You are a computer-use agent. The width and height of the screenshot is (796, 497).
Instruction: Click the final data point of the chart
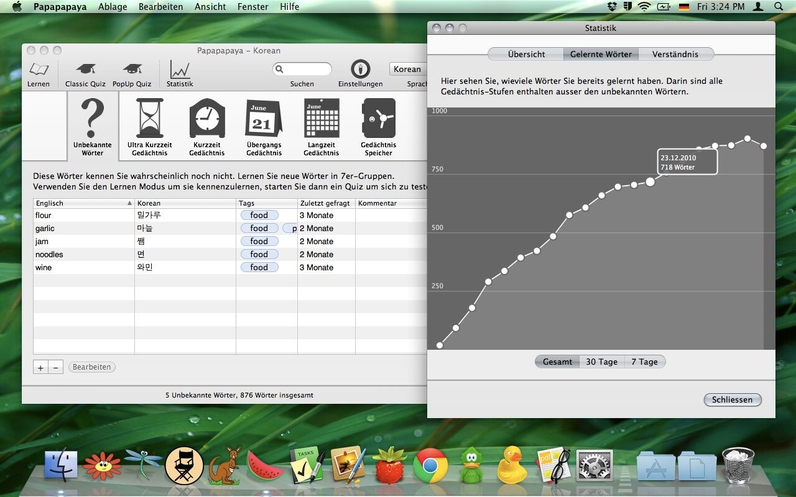[x=764, y=146]
